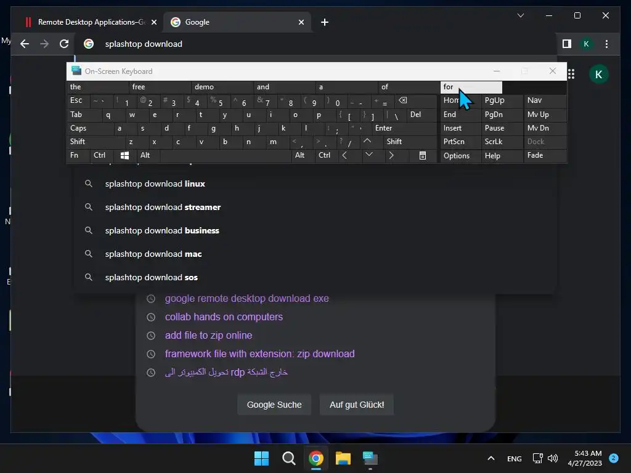Choose the 'for' word prediction

pos(471,87)
